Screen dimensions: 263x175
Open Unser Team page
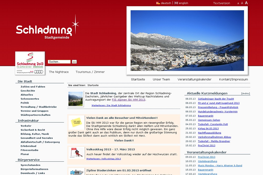pyautogui.click(x=161, y=79)
